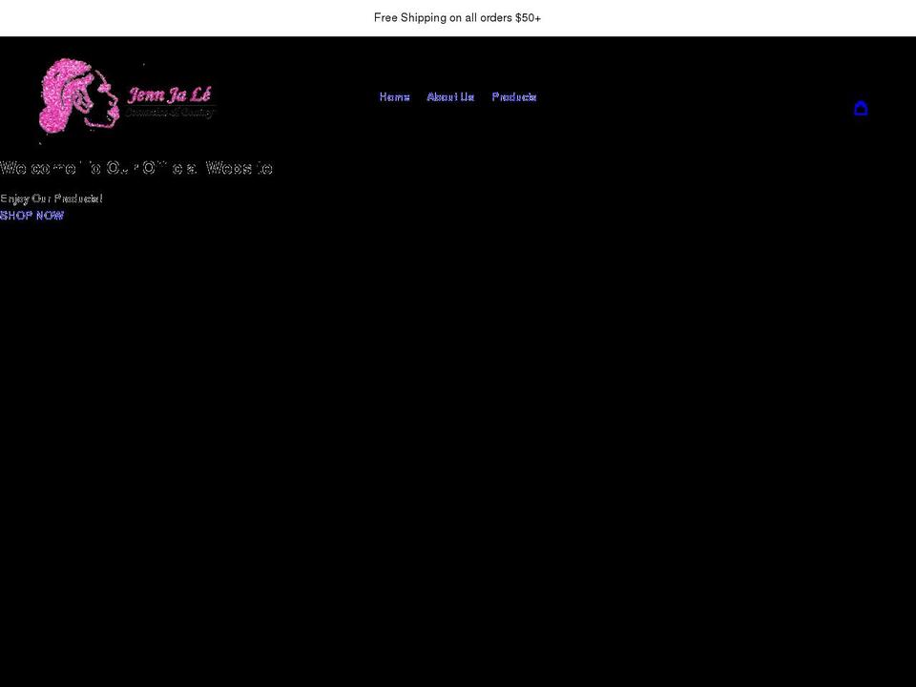The width and height of the screenshot is (916, 687).
Task: Click the SHOP NOW link
Action: pyautogui.click(x=31, y=216)
